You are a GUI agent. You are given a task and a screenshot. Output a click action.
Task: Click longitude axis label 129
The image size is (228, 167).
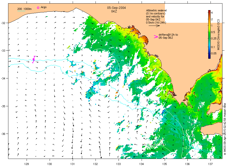27,164
